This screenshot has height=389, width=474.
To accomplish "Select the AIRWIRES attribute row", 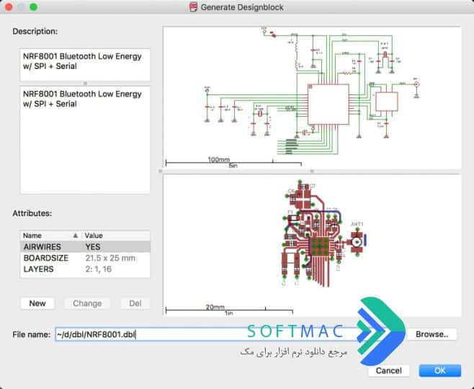I will 85,246.
